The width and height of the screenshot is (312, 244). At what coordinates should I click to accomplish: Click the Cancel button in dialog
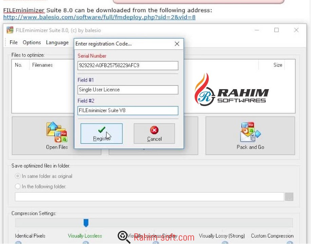click(154, 134)
